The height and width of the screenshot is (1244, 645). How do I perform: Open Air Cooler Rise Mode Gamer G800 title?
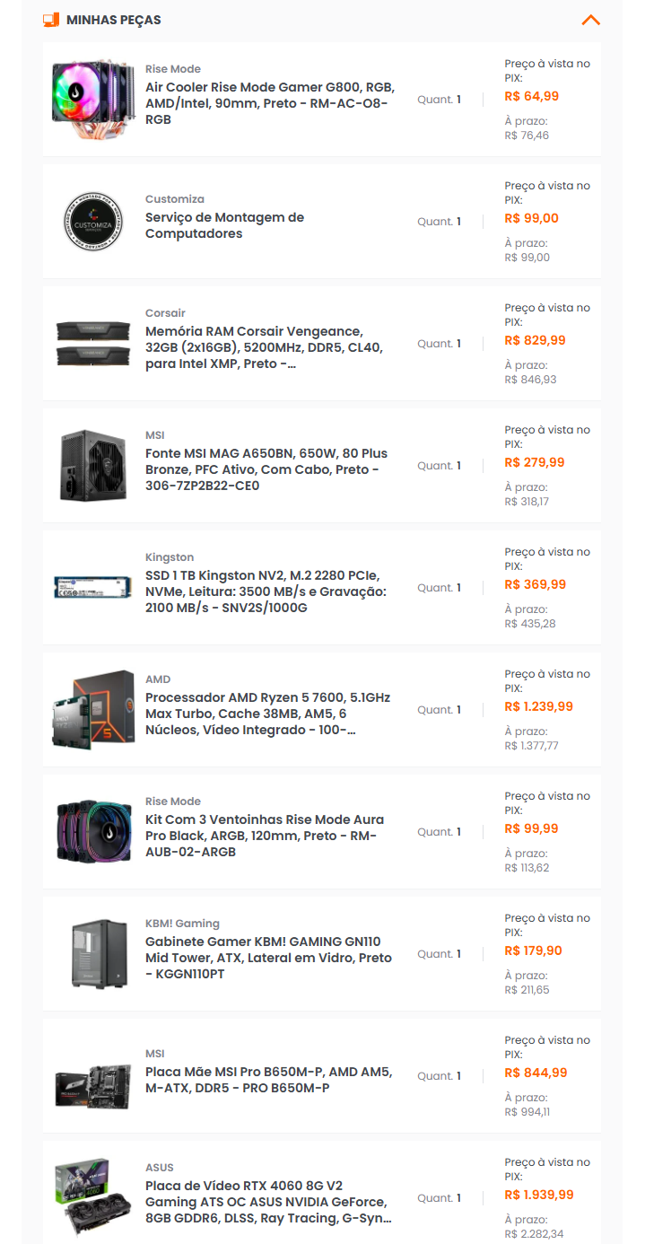click(x=270, y=103)
